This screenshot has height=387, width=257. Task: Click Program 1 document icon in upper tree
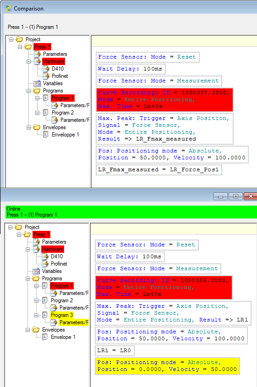46,98
